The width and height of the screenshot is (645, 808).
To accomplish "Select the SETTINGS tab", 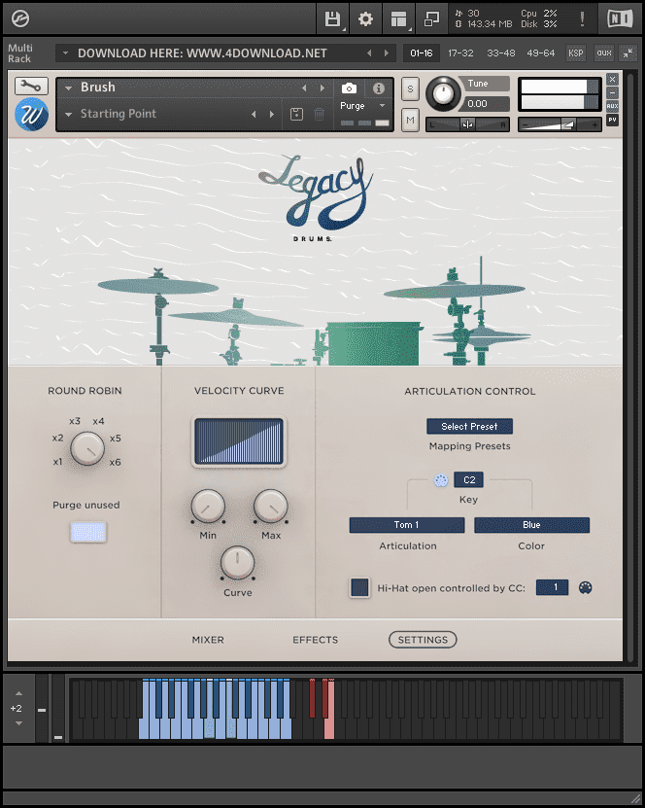I will tap(423, 640).
